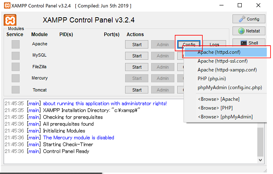This screenshot has height=174, width=273.
Task: Toggle Apache service checkbox
Action: point(16,44)
